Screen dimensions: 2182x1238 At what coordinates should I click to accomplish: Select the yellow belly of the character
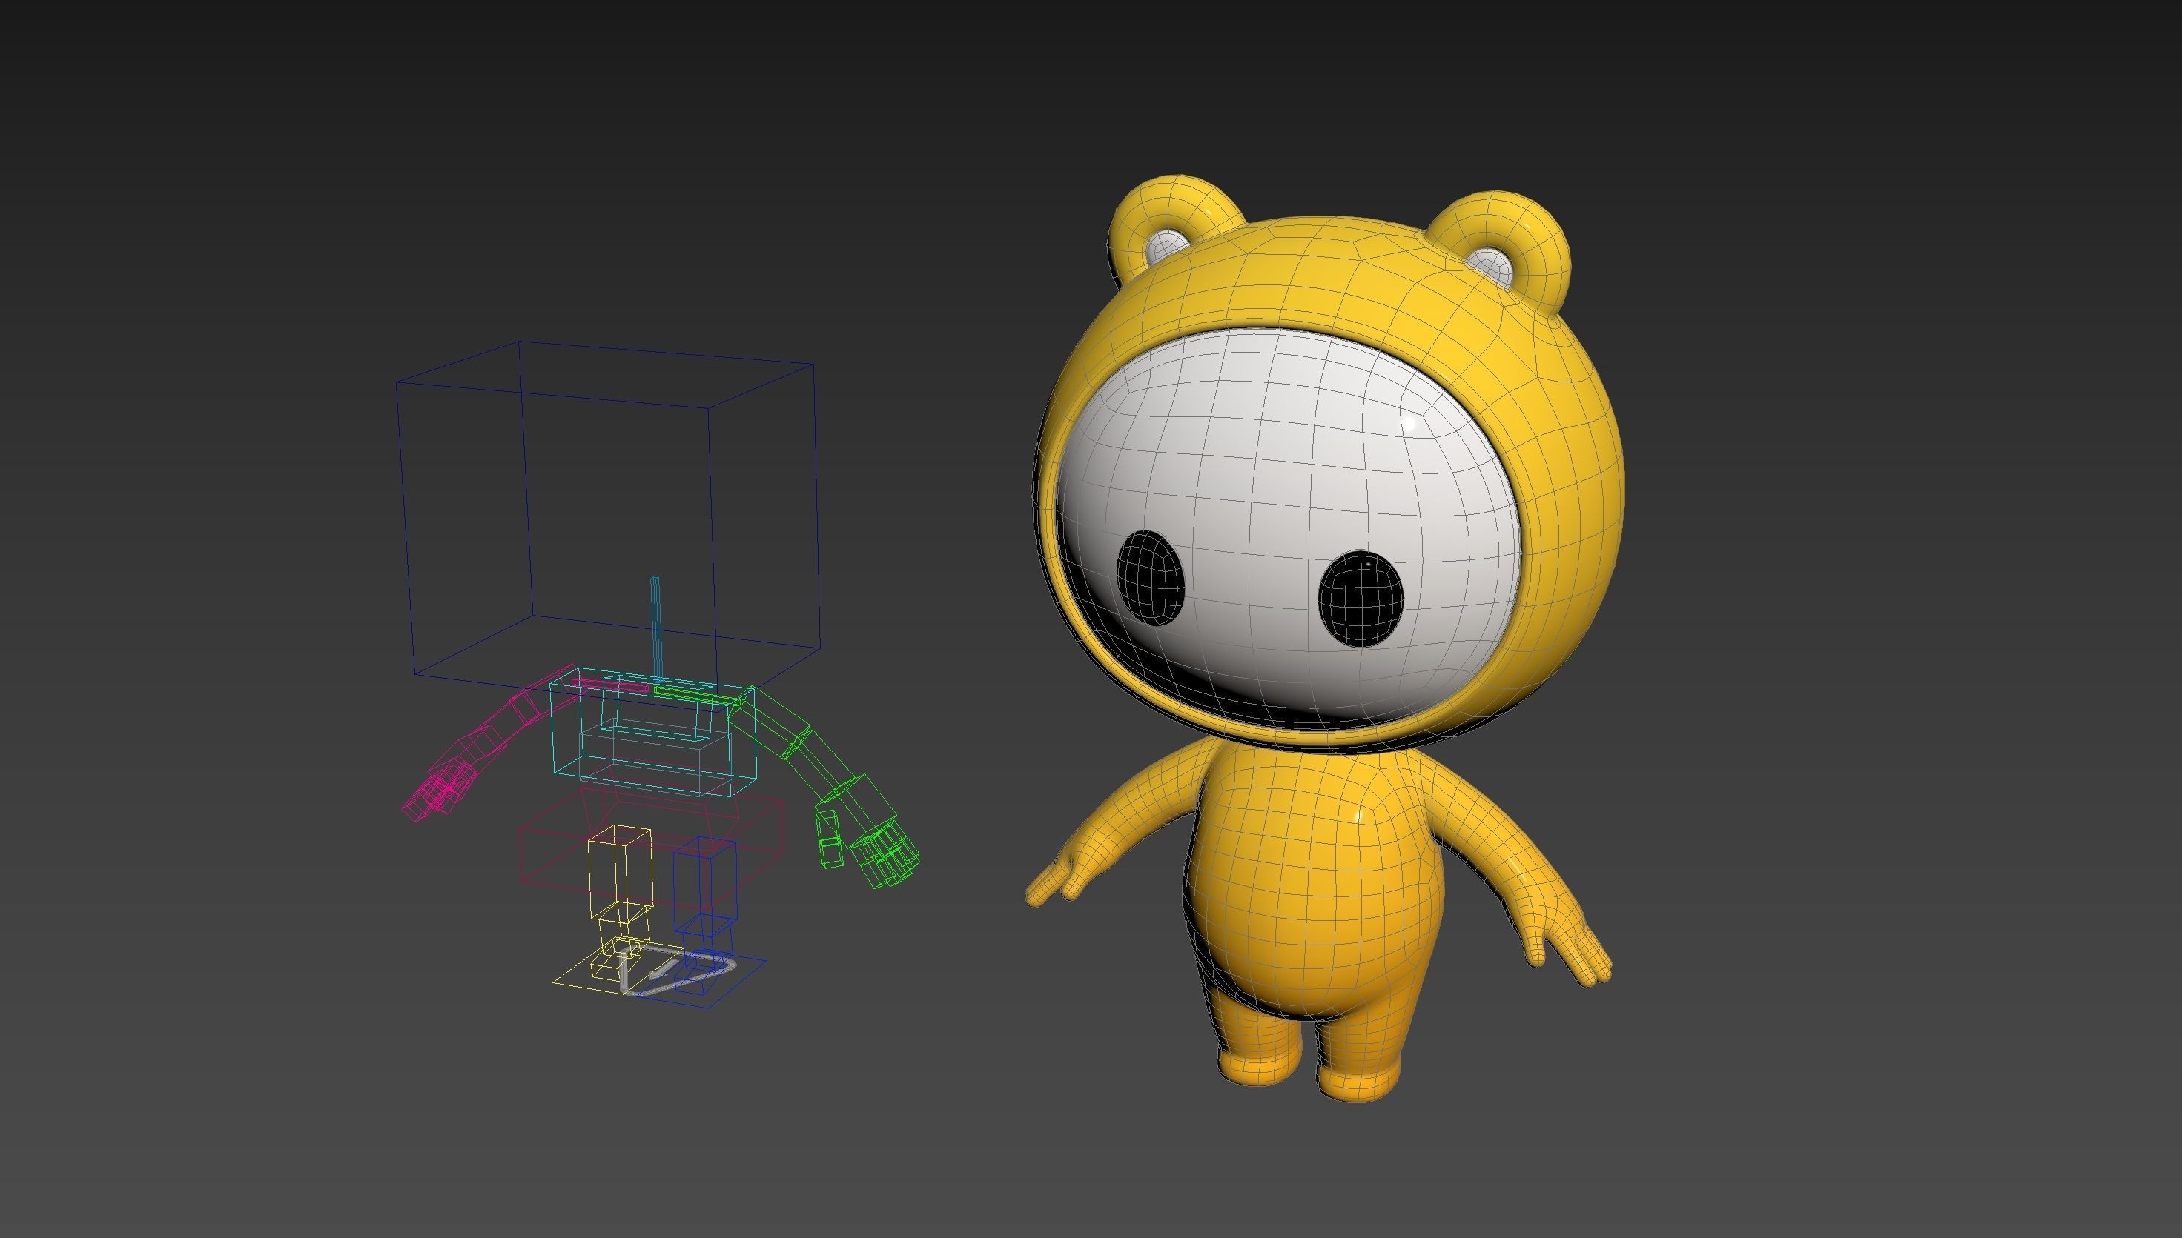tap(1315, 885)
